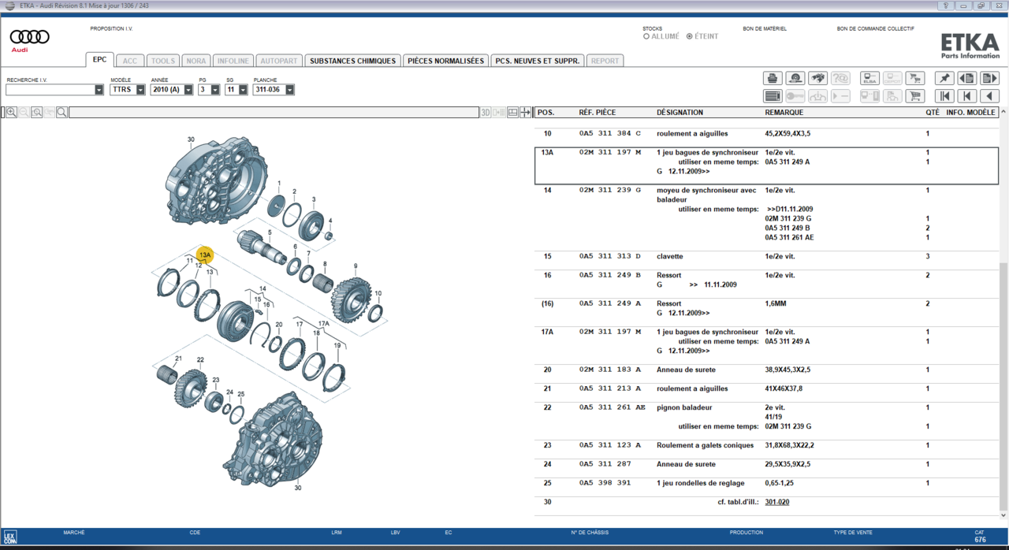Print the current parts list
The image size is (1009, 550).
(x=773, y=78)
